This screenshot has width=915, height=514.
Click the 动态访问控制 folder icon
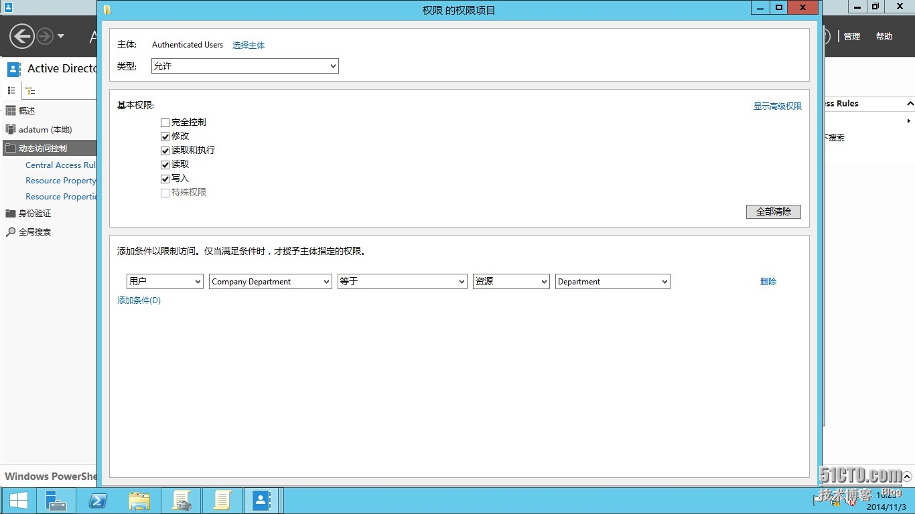point(10,148)
